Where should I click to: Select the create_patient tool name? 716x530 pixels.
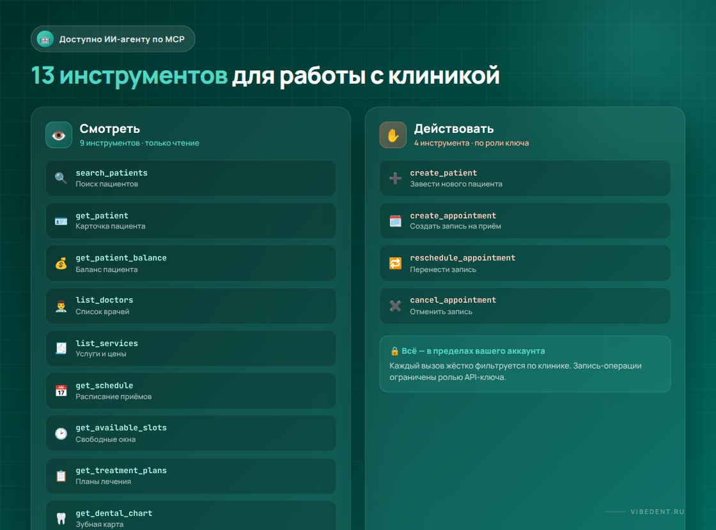tap(443, 173)
